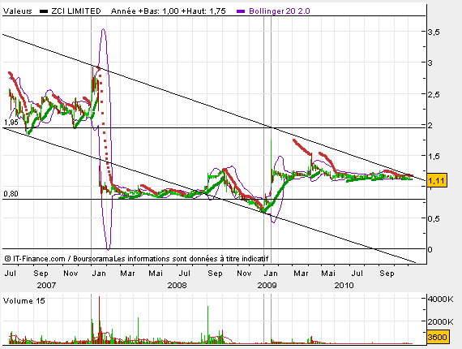
Task: Click the purple Bollinger legend swatch
Action: [x=241, y=11]
